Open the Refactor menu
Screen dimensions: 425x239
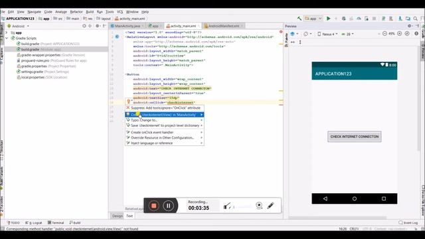76,12
